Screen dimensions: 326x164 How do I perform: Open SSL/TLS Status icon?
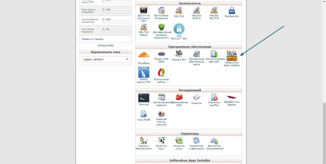point(144,27)
